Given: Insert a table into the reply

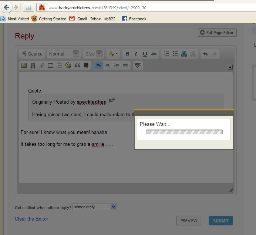Looking at the screenshot, I should (51, 66).
